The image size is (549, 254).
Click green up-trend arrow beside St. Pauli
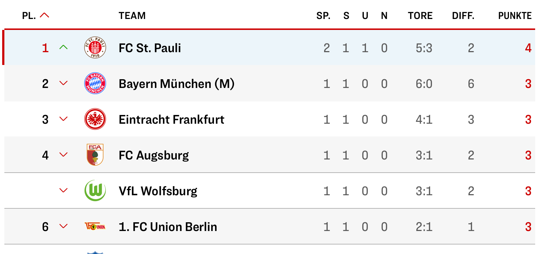point(64,47)
